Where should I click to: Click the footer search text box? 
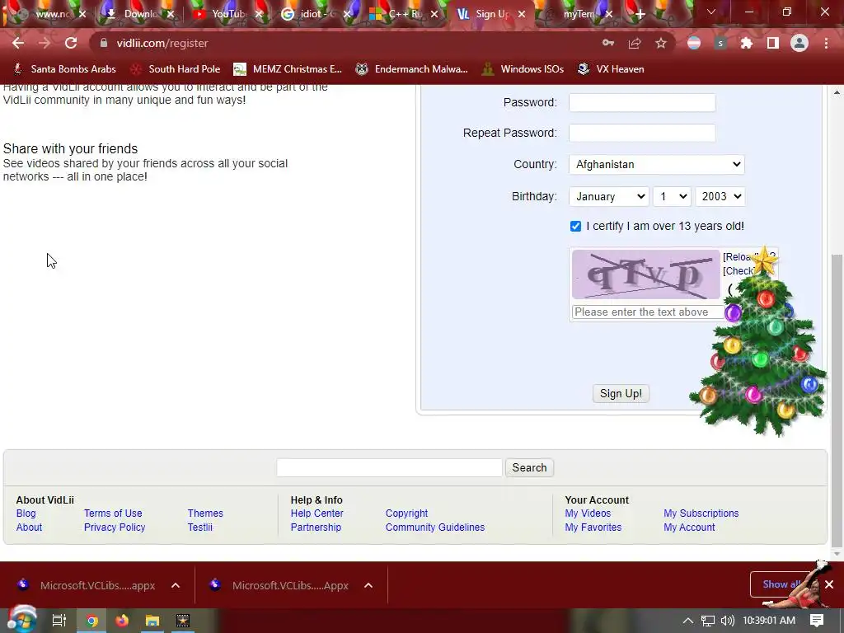(x=389, y=468)
